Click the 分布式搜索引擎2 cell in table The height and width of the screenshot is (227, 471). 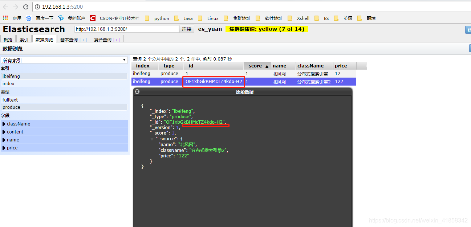[314, 82]
